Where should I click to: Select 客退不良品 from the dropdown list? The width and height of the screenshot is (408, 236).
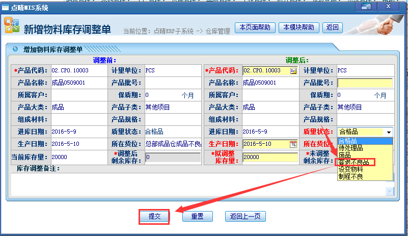[x=356, y=162]
